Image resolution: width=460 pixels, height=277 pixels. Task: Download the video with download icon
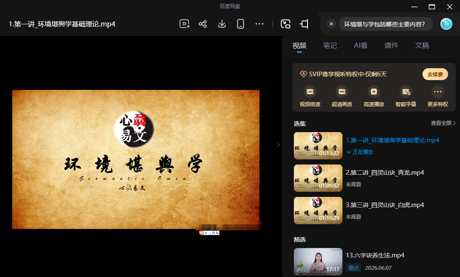222,24
